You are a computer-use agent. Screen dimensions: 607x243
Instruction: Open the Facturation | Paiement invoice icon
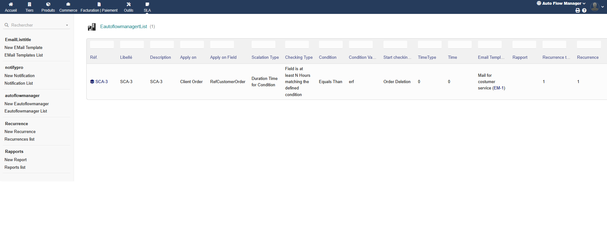[99, 4]
